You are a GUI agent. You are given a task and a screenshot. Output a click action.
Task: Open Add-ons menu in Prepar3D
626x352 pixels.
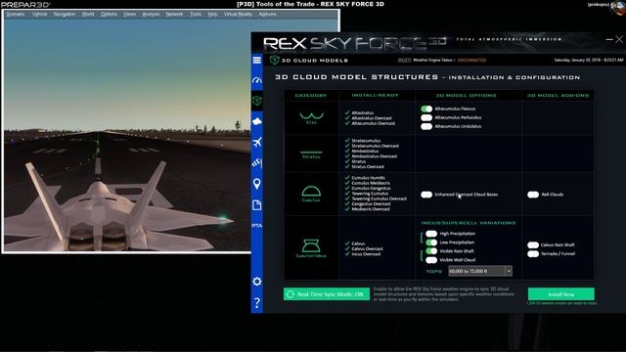pos(267,14)
